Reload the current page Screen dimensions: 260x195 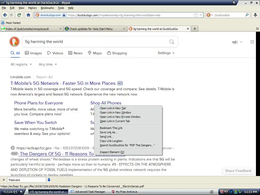19,15
